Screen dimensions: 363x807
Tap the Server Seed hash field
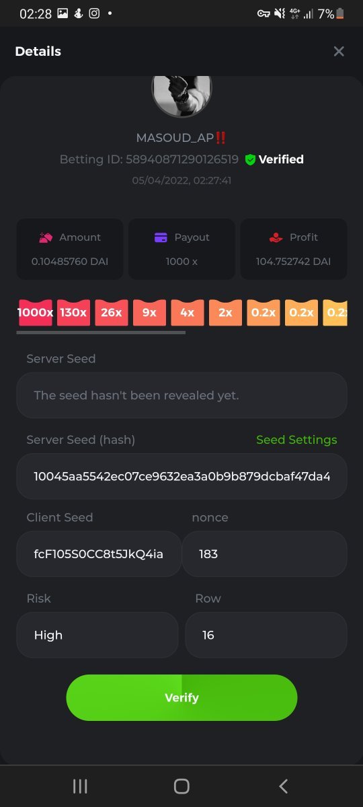[x=182, y=476]
